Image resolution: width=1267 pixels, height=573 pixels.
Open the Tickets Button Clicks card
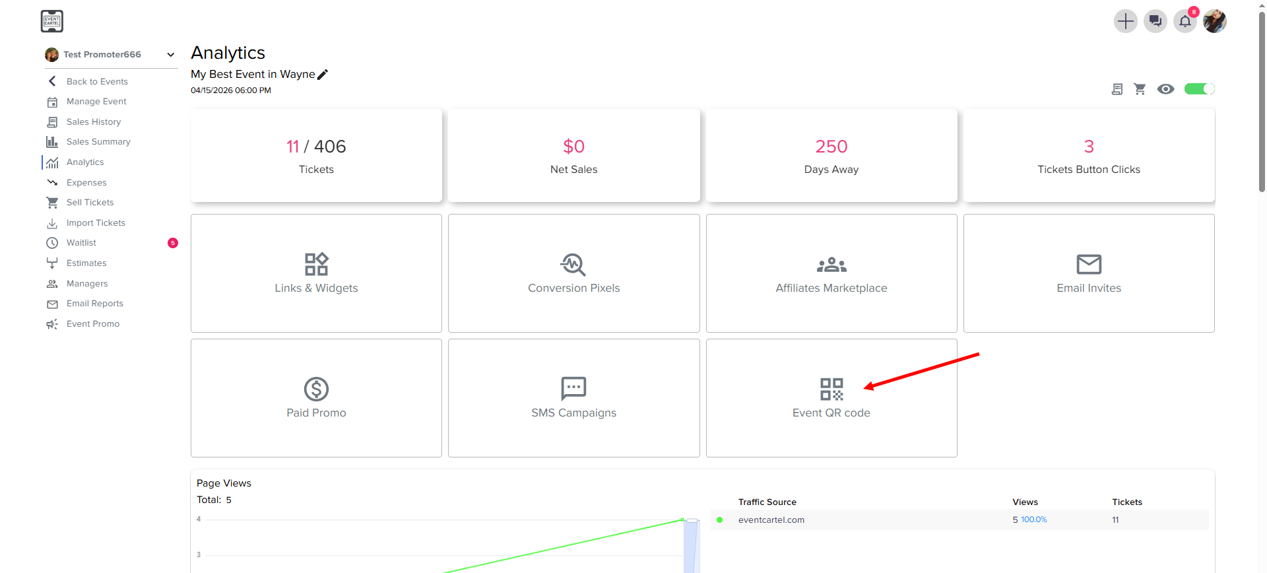(1089, 156)
